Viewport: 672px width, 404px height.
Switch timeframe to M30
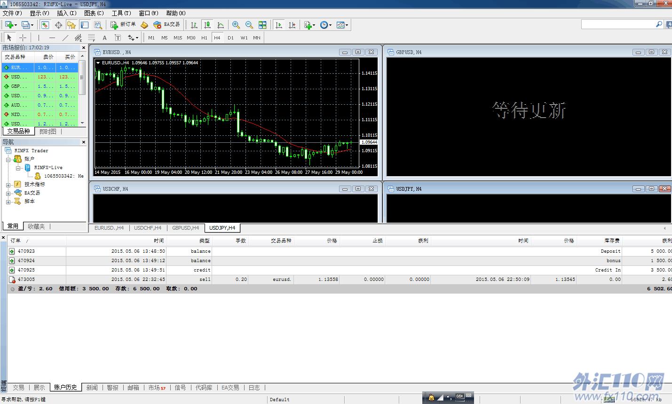[x=191, y=38]
